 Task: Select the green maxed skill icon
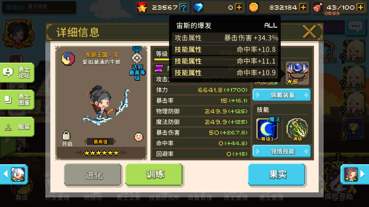click(297, 130)
